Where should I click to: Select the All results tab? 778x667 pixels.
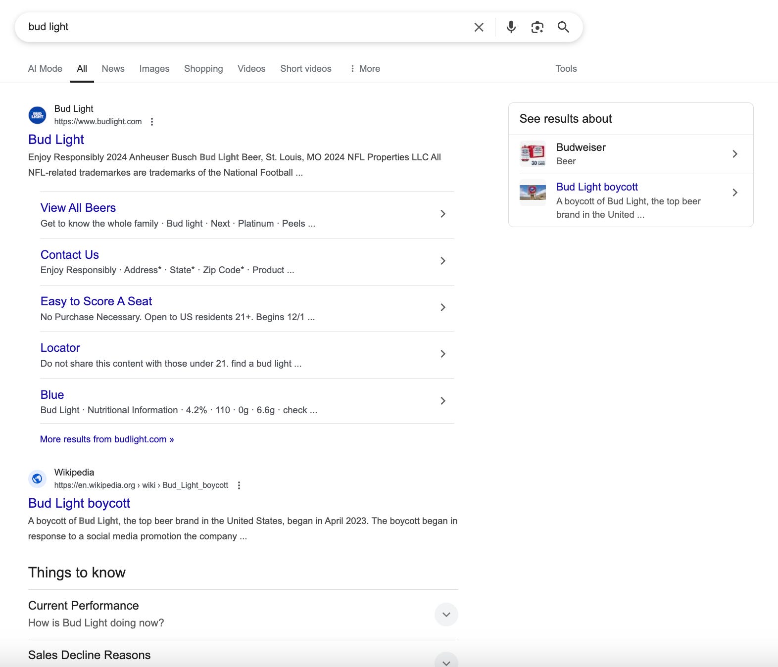tap(82, 69)
